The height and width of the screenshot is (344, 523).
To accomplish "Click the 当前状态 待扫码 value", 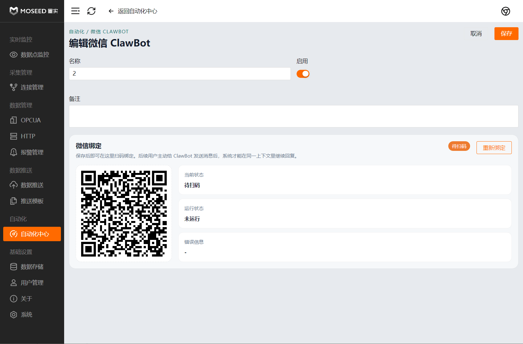I will click(192, 185).
